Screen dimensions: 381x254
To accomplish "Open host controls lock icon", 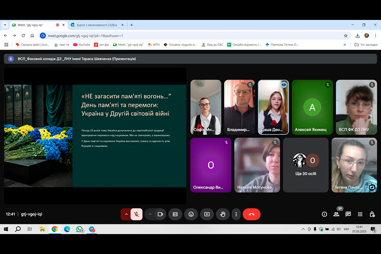I will tap(372, 214).
